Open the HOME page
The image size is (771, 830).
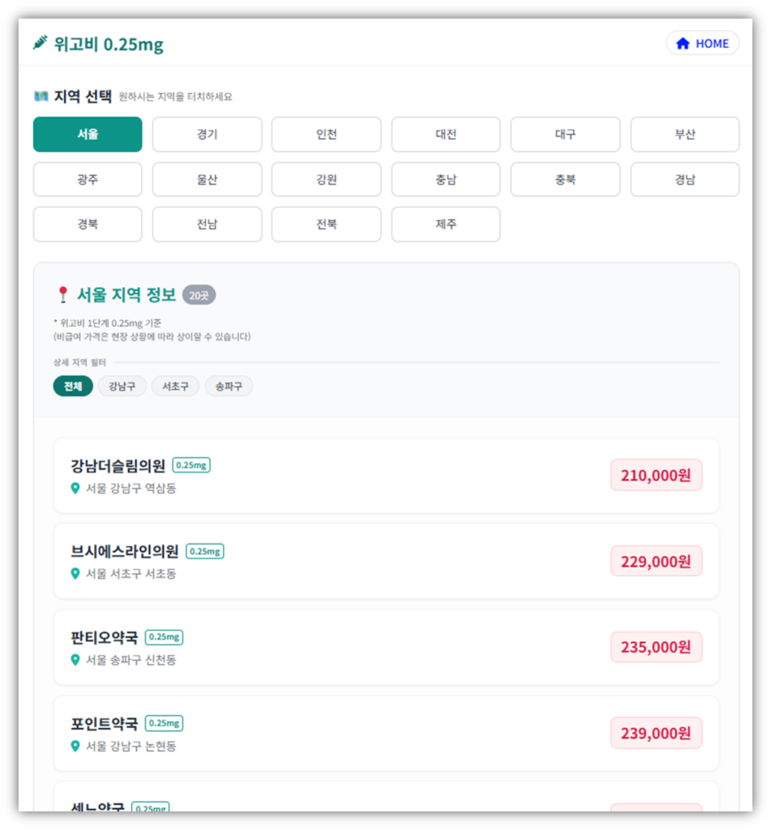pyautogui.click(x=702, y=43)
